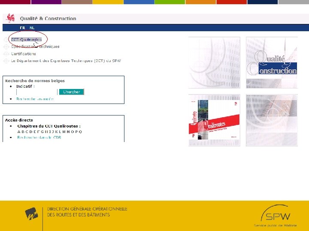Viewport: 309px width, 231px height.
Task: Open chapter P of CCT Qualiroutes
Action: (76, 132)
